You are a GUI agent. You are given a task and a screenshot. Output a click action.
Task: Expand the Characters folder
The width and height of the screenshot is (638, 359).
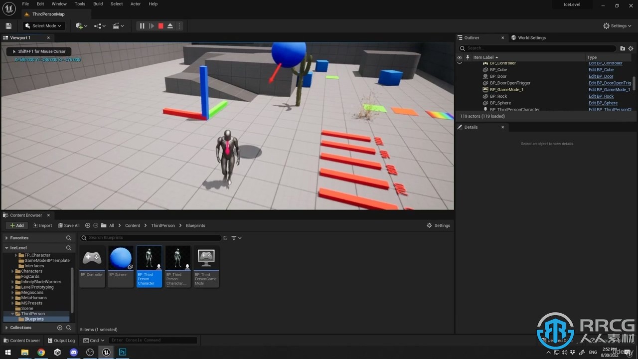pyautogui.click(x=13, y=271)
